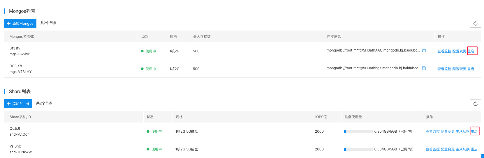The image size is (484, 158).
Task: Open 配置变更 for Mongos 0OEjX8
Action: tap(459, 69)
